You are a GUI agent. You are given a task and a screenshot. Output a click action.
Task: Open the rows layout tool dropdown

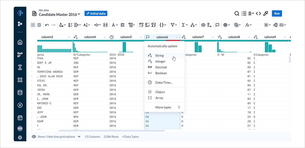[x=132, y=25]
